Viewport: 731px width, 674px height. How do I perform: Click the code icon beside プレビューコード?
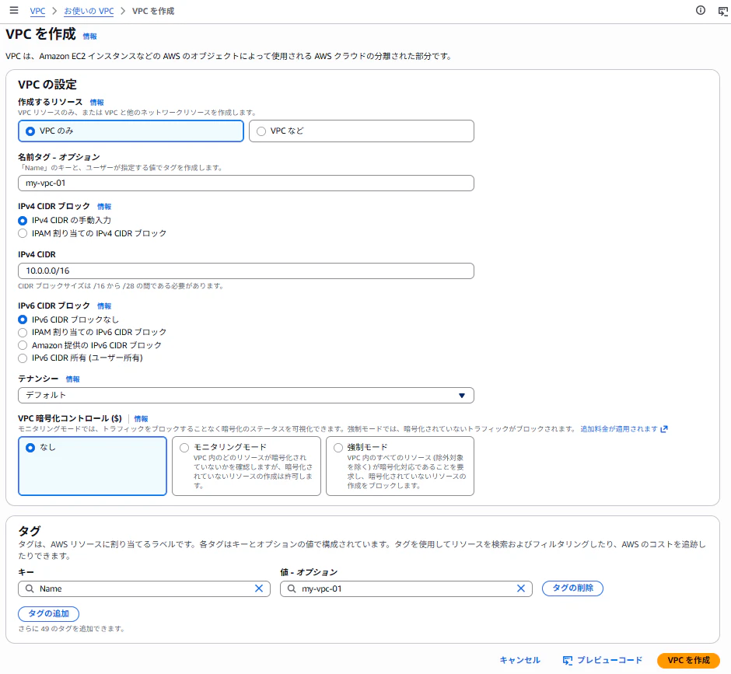pos(568,661)
